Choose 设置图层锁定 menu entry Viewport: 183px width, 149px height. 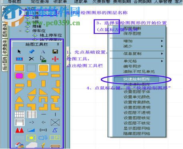(137, 118)
